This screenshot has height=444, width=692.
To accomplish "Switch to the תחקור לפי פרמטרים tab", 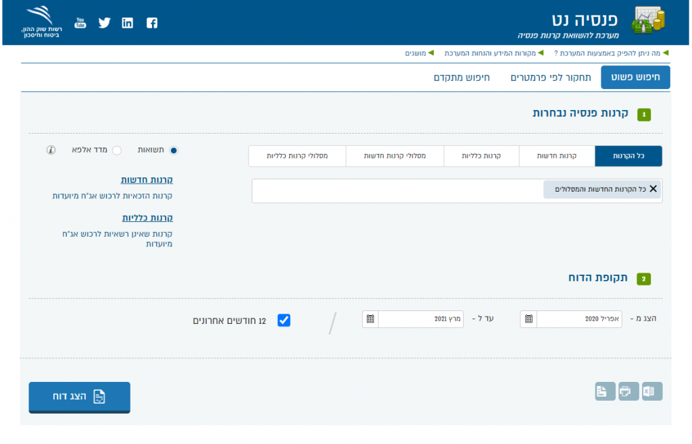I will pyautogui.click(x=550, y=78).
